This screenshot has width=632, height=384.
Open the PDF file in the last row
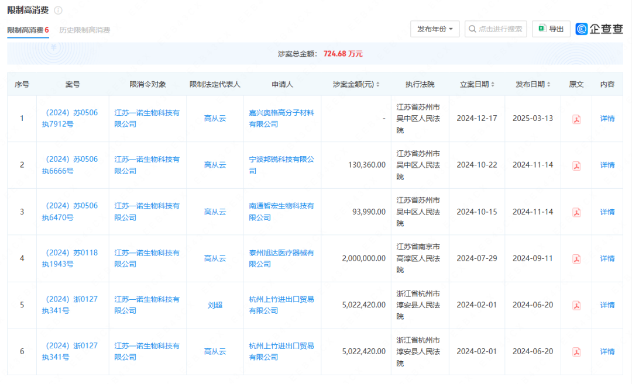(576, 351)
